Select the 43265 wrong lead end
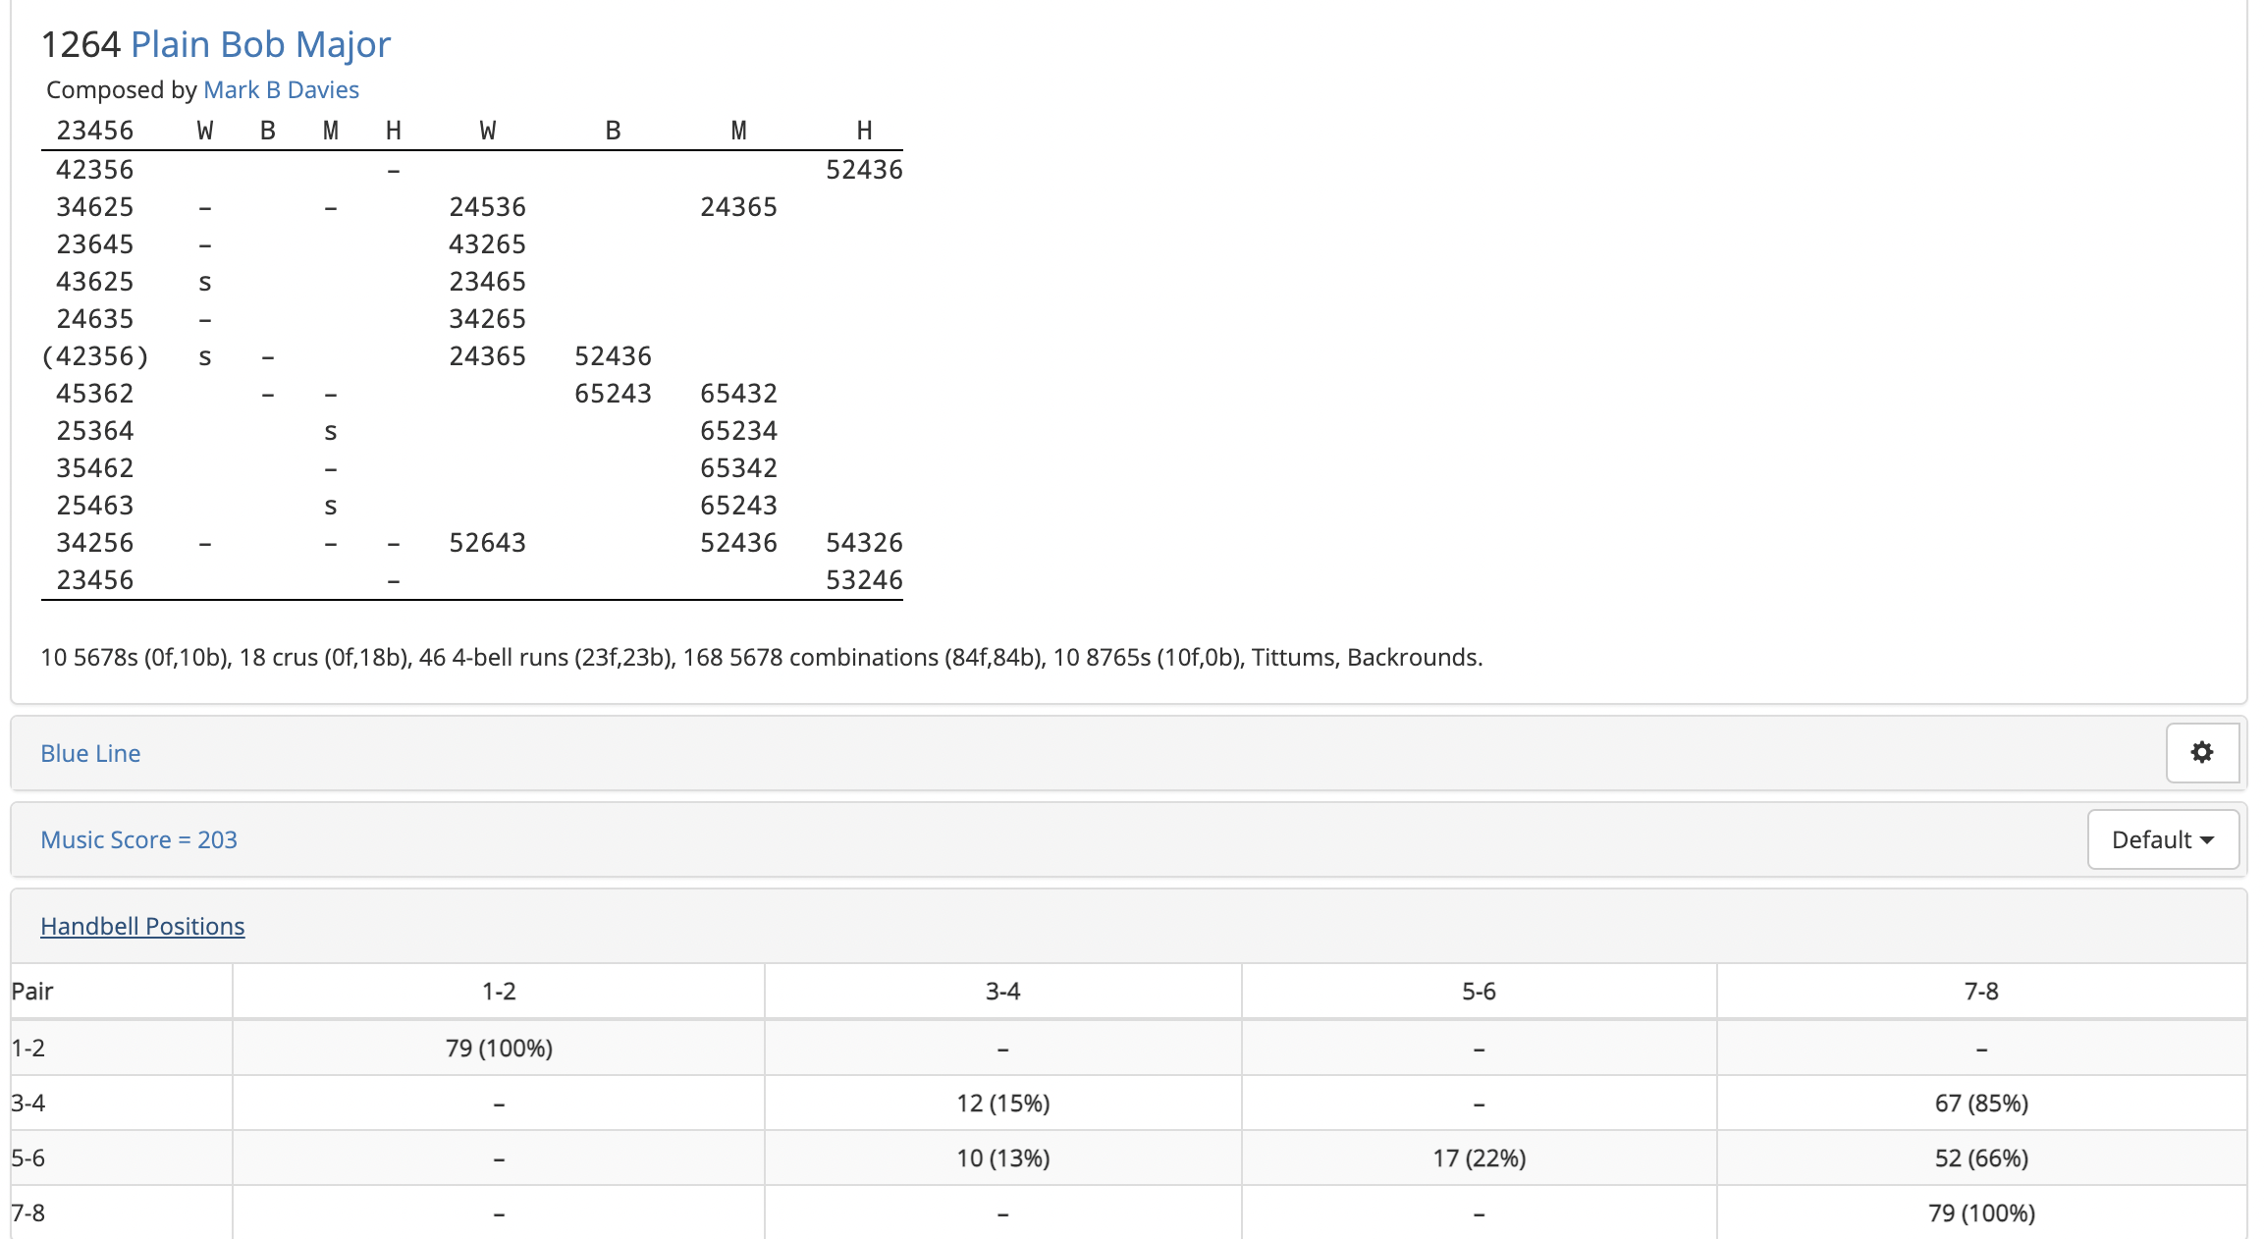This screenshot has width=2264, height=1239. pos(487,244)
